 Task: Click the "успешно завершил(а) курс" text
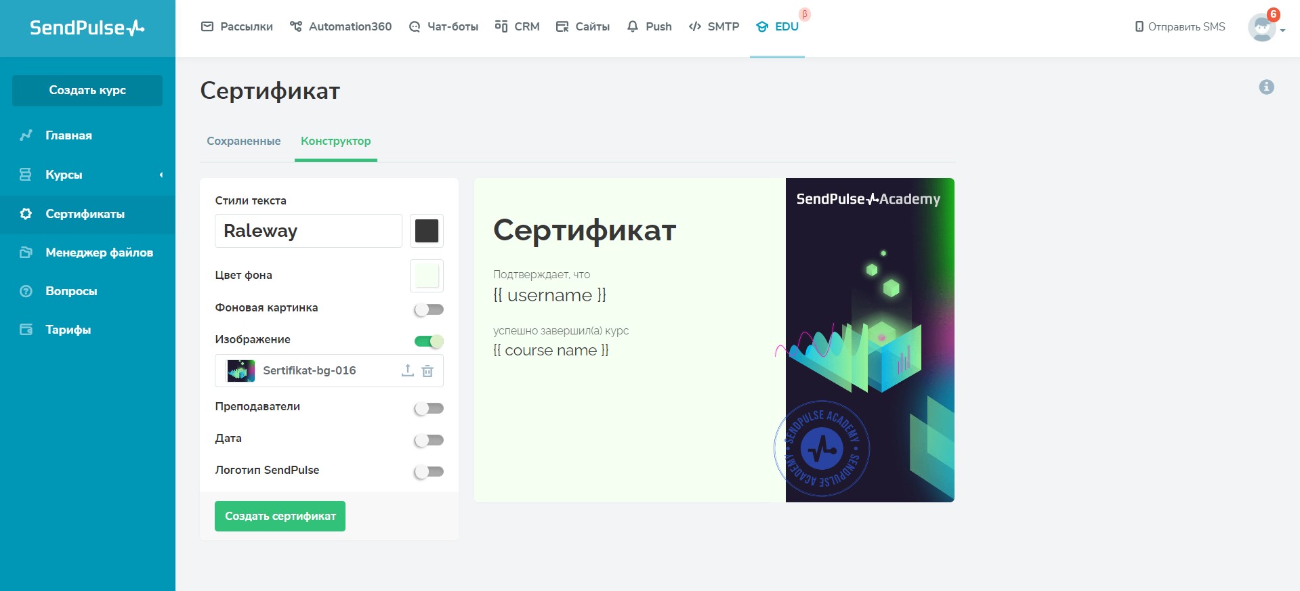pos(561,331)
